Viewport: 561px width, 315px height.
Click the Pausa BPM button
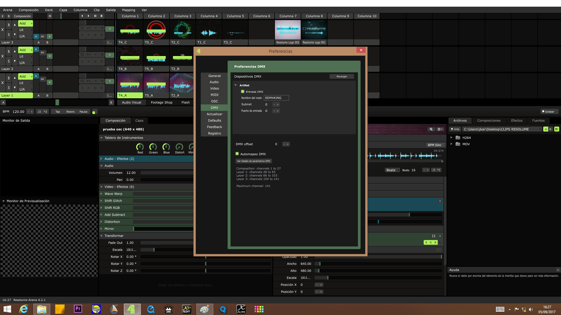[83, 112]
